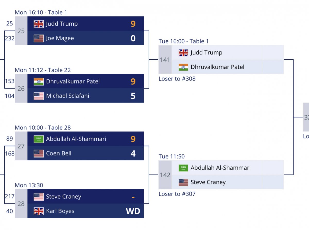Image resolution: width=309 pixels, height=230 pixels.
Task: Click the UK flag next to Karl Boyes
Action: click(39, 211)
